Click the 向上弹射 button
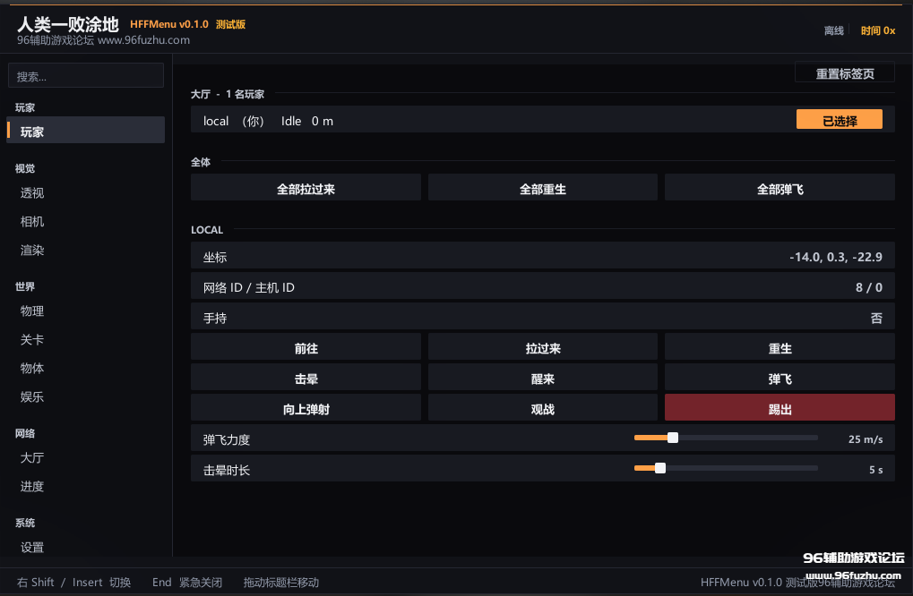The width and height of the screenshot is (913, 596). pos(306,408)
